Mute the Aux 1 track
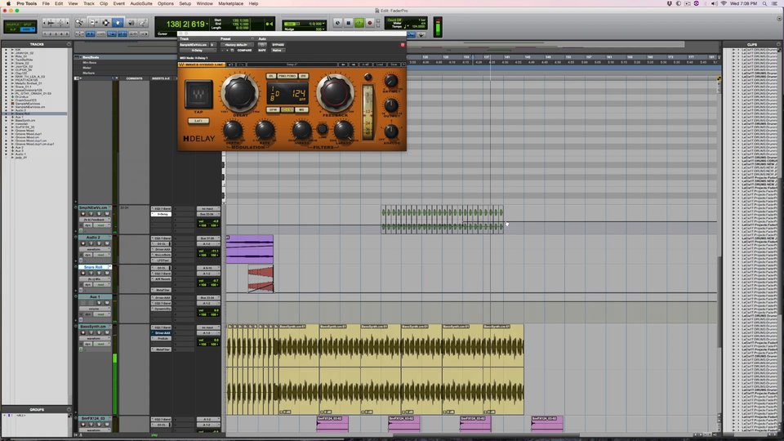 pyautogui.click(x=106, y=303)
